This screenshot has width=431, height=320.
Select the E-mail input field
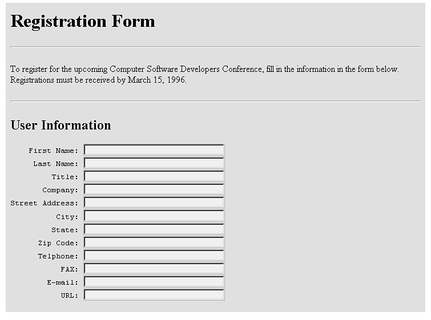pos(154,282)
